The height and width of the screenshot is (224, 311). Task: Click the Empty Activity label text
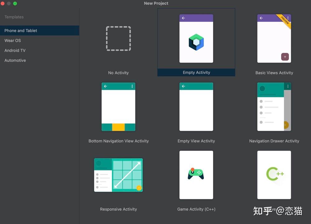(x=196, y=72)
